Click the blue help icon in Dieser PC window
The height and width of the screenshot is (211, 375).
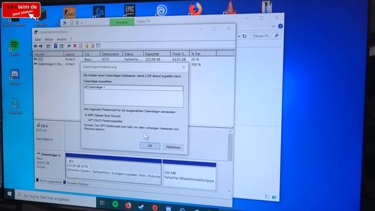(281, 26)
